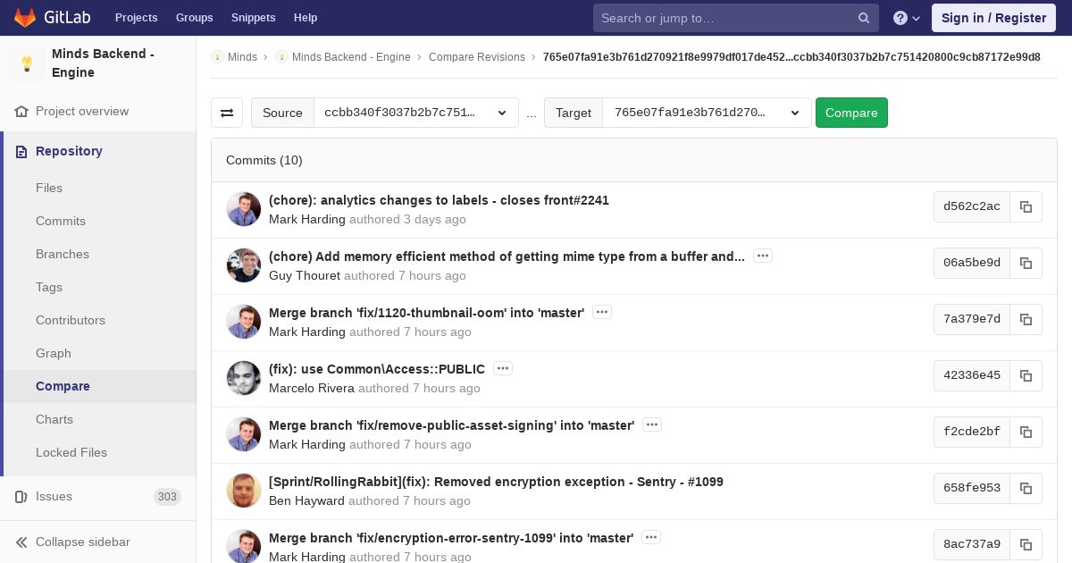Click the GitLab fox logo
The width and height of the screenshot is (1072, 563).
[25, 17]
